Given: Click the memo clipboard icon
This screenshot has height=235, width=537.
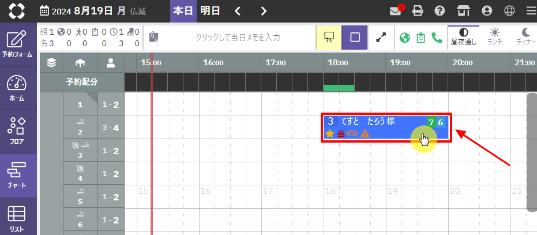Looking at the screenshot, I should 154,38.
